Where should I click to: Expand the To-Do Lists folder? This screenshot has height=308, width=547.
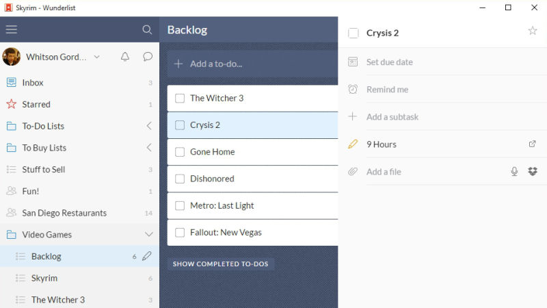(149, 126)
